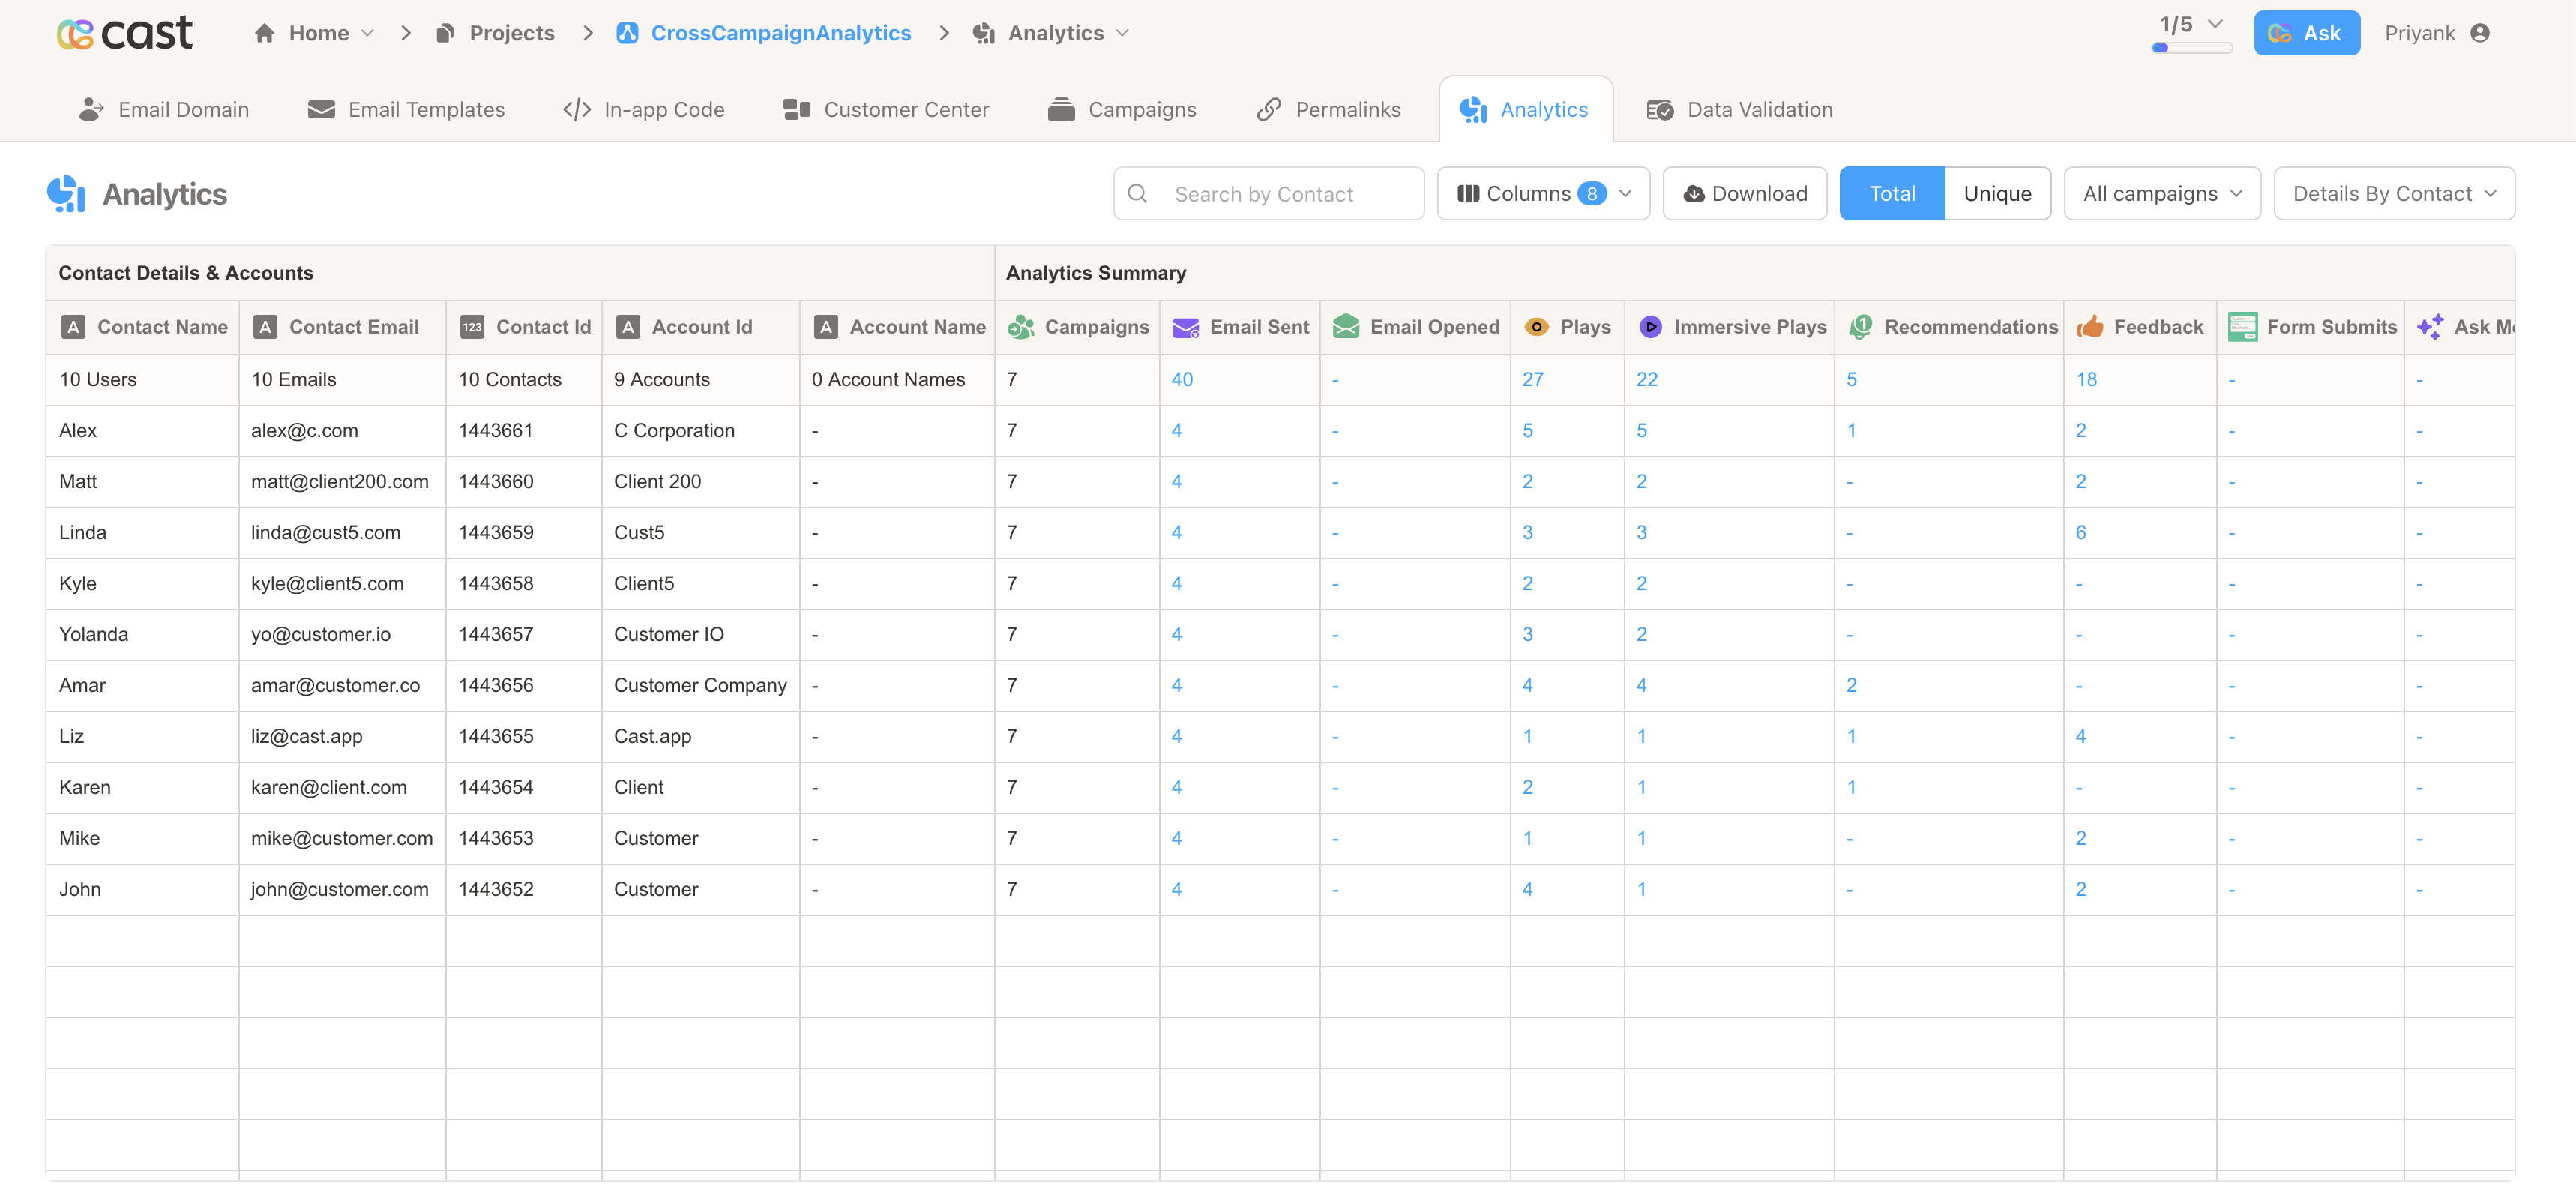Click the Account Id column header
This screenshot has height=1186, width=2576.
701,327
